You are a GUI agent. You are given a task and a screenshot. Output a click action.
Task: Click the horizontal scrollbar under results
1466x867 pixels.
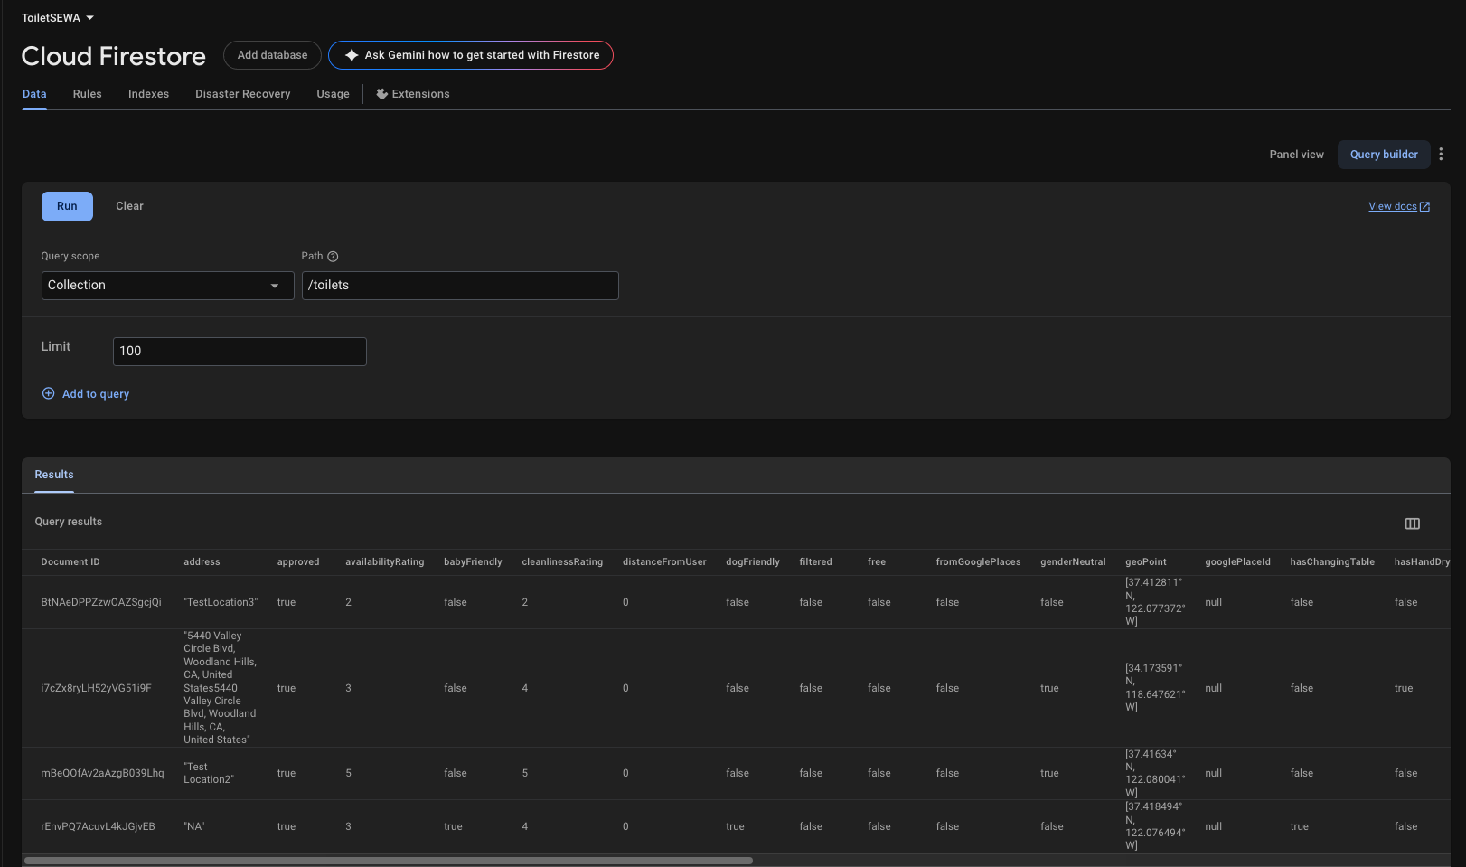388,861
